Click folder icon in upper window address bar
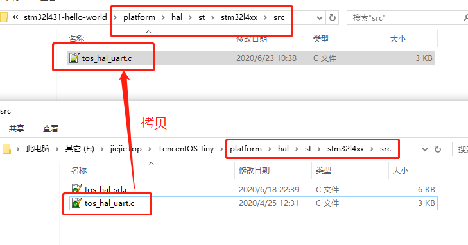Image resolution: width=468 pixels, height=245 pixels. click(x=4, y=17)
